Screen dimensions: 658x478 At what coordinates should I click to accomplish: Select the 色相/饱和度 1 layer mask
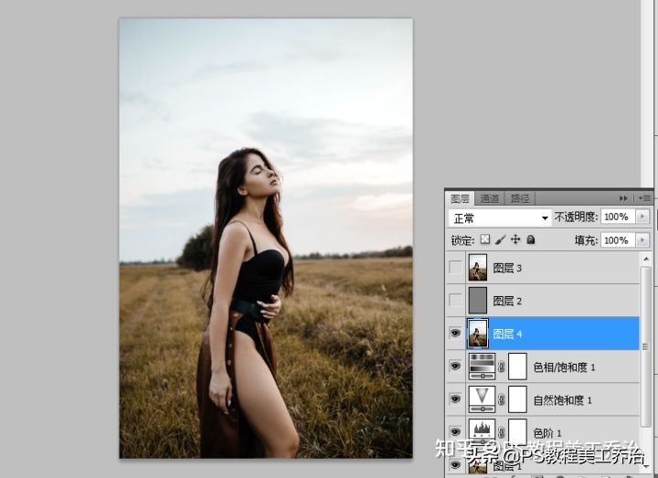point(517,366)
